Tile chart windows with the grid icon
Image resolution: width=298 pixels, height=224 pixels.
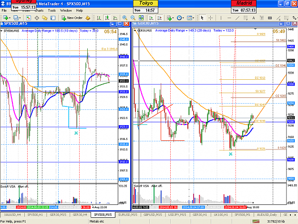pos(141,18)
